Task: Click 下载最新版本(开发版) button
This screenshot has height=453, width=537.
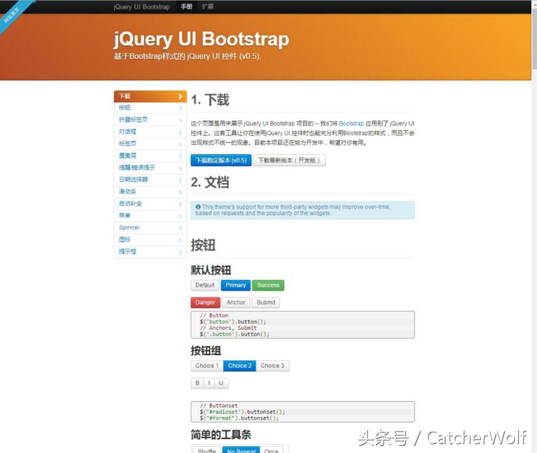Action: (x=289, y=160)
